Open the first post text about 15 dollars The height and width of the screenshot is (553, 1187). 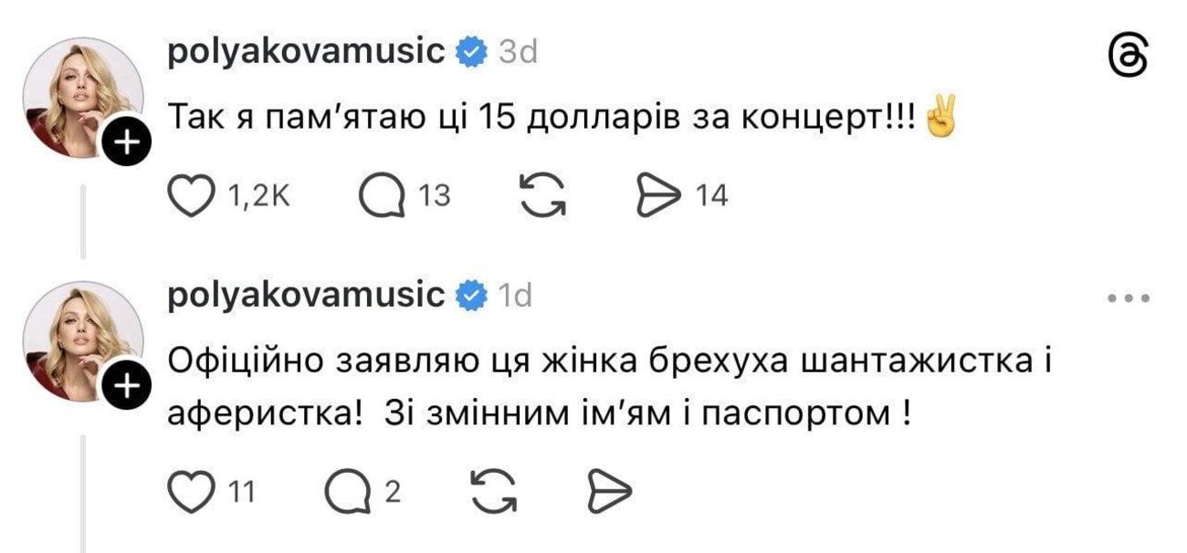542,120
